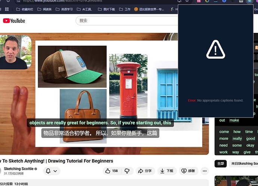Click the word 'good' in vocabulary panel
258x186 pixels.
(x=251, y=139)
